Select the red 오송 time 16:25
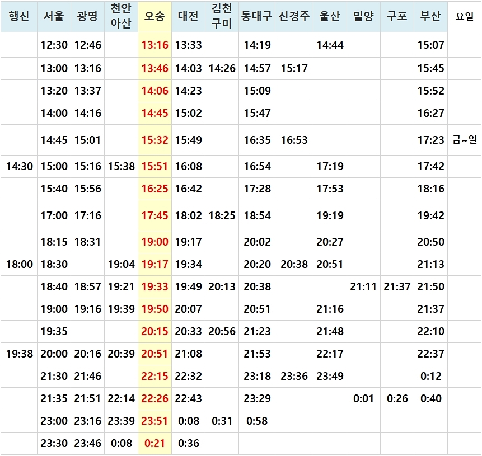This screenshot has width=482, height=456. pyautogui.click(x=155, y=189)
